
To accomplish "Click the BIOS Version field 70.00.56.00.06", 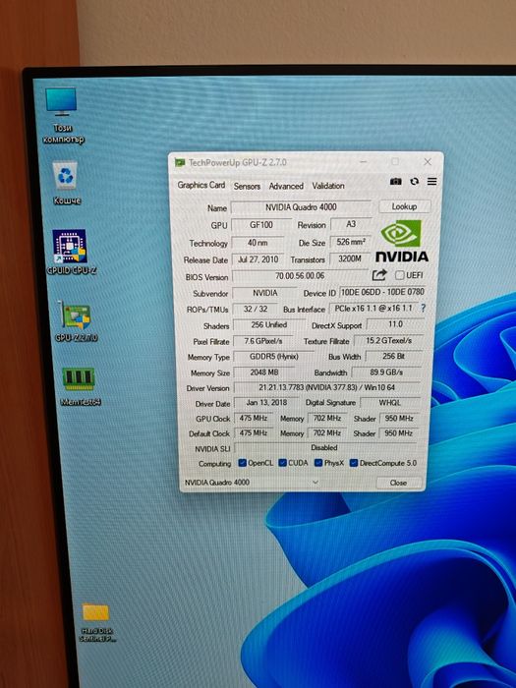I will click(300, 275).
